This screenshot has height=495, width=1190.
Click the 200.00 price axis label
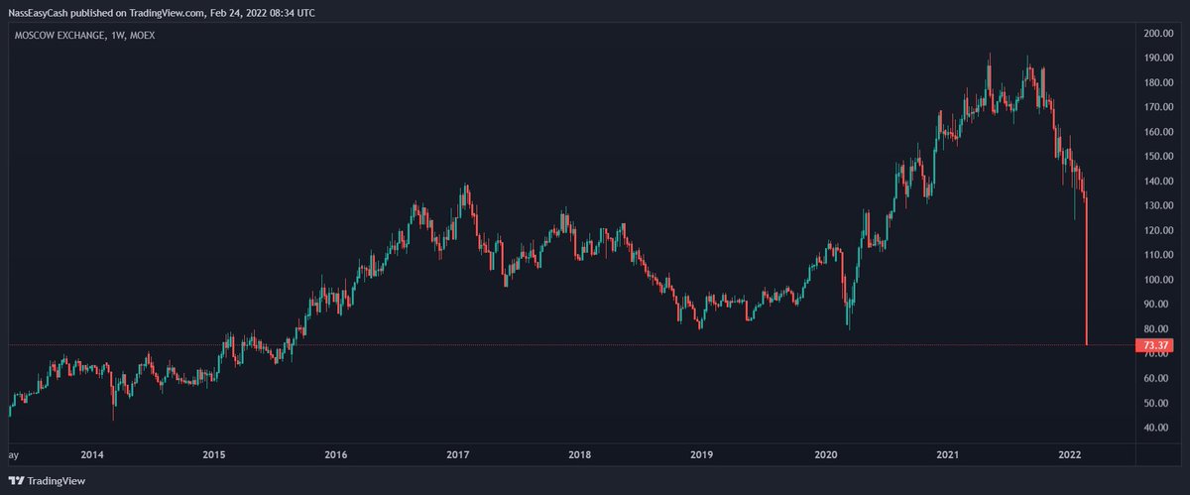(x=1158, y=34)
